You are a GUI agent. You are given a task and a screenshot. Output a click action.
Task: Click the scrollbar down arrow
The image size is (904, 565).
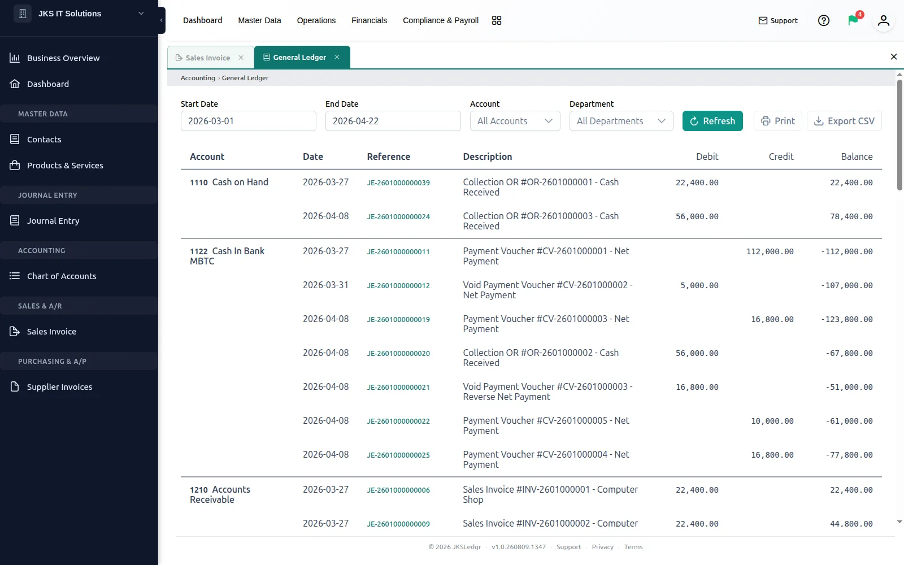click(x=899, y=522)
